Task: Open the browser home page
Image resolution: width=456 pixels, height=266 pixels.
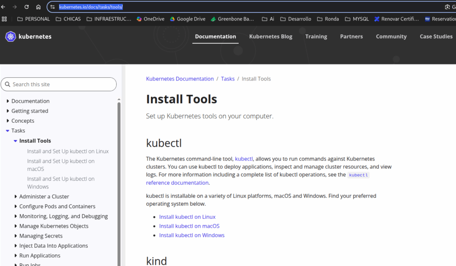Action: pos(38,7)
